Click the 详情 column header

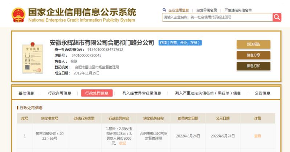(257, 118)
